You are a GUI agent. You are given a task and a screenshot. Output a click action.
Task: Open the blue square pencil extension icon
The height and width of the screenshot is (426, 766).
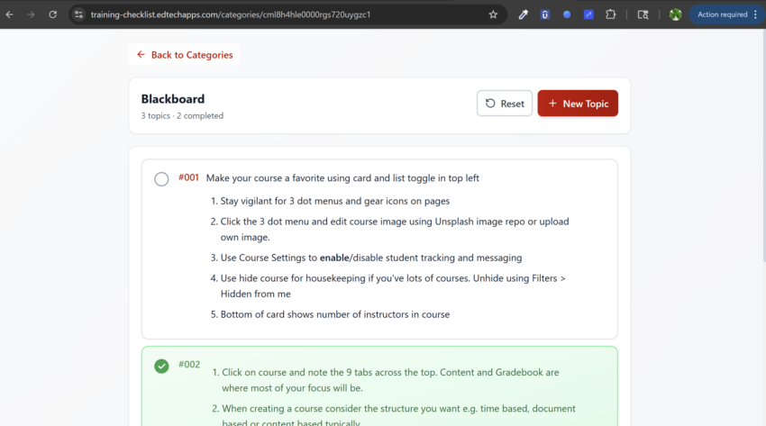(588, 14)
